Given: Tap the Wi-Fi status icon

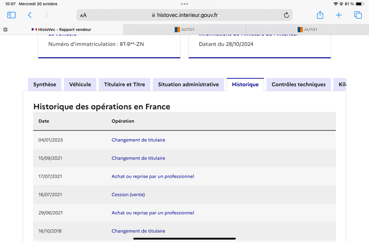Looking at the screenshot, I should 336,4.
